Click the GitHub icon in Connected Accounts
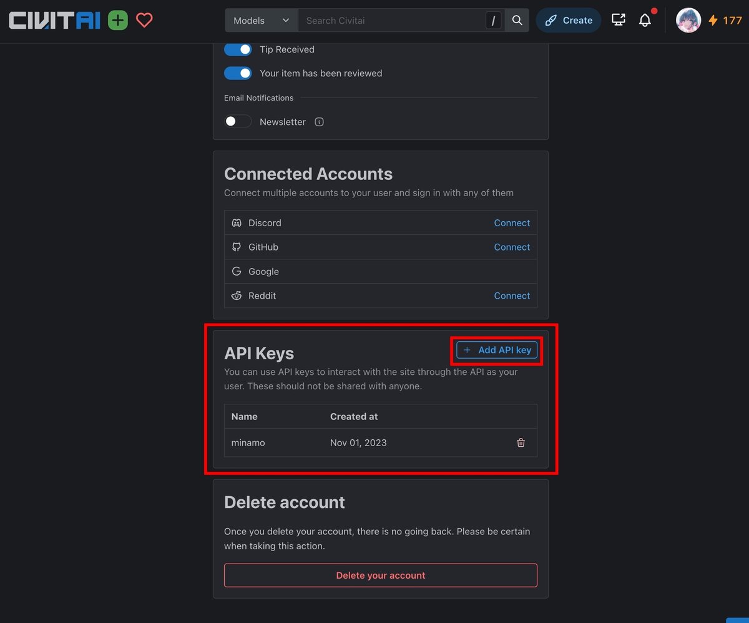This screenshot has width=749, height=623. click(237, 247)
